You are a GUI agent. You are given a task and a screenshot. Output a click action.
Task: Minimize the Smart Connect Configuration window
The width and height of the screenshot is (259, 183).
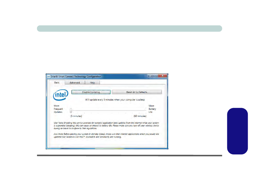click(150, 76)
